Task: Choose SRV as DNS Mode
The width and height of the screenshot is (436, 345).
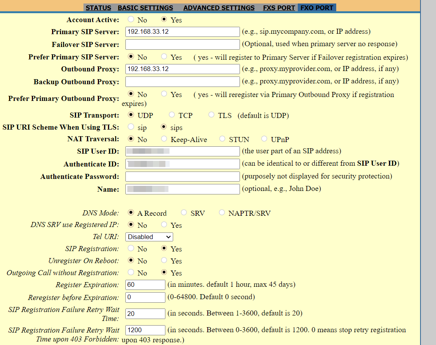Action: click(x=184, y=213)
